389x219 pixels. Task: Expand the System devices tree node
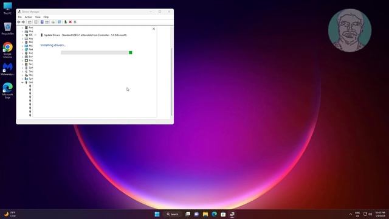point(22,78)
